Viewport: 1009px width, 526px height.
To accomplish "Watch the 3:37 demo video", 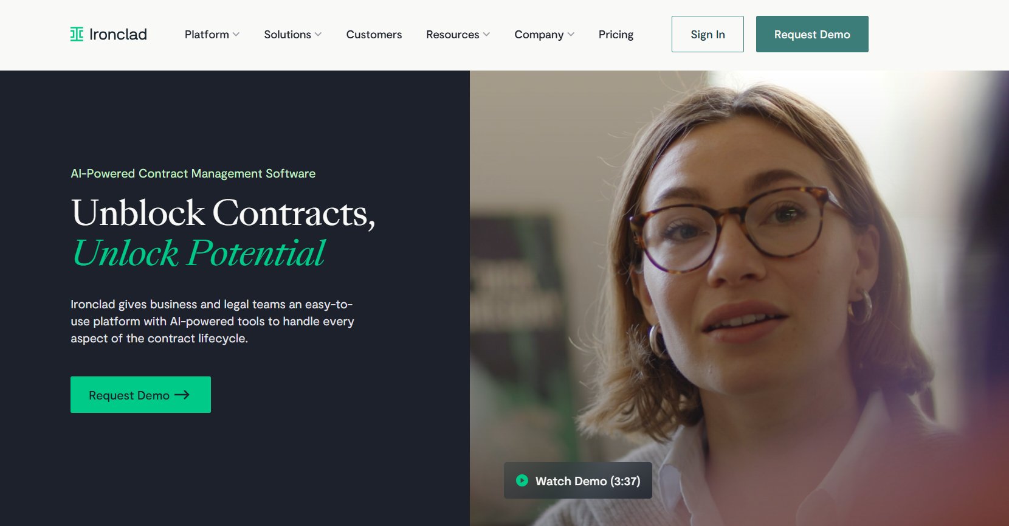I will [x=578, y=480].
